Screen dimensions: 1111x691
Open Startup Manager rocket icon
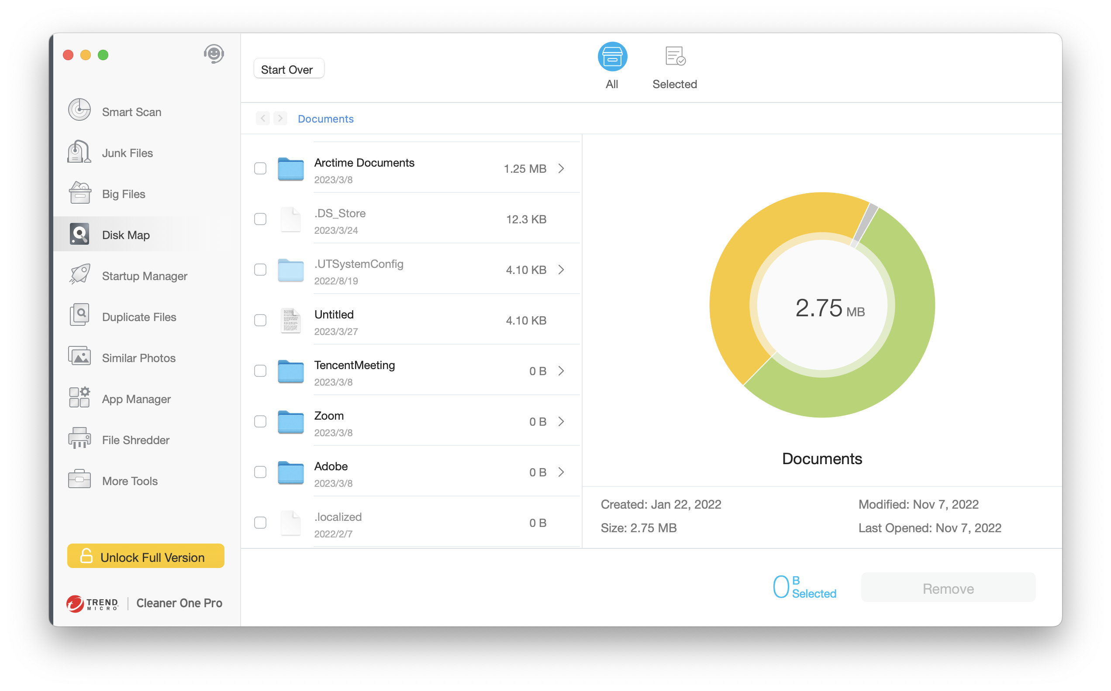[79, 275]
